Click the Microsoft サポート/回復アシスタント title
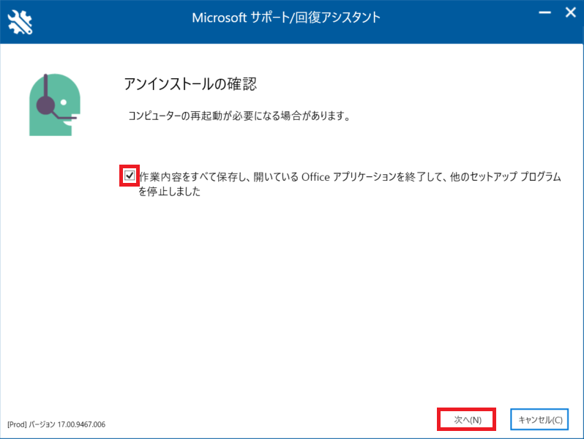 tap(286, 18)
